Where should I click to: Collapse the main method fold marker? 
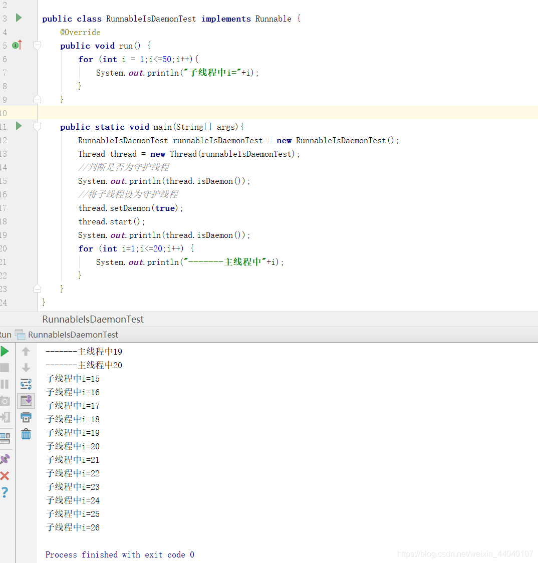click(37, 126)
